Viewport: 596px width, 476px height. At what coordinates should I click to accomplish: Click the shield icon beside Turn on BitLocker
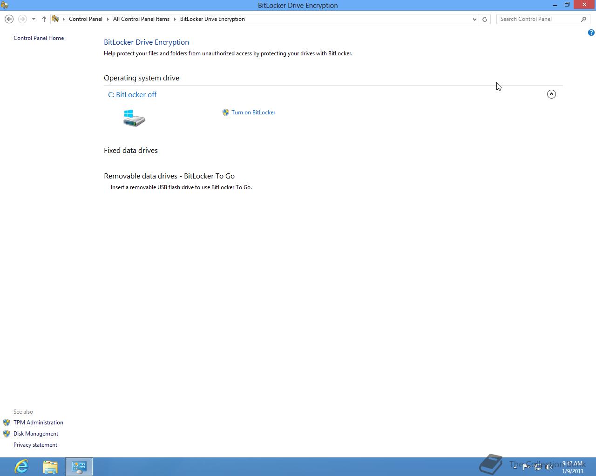226,112
